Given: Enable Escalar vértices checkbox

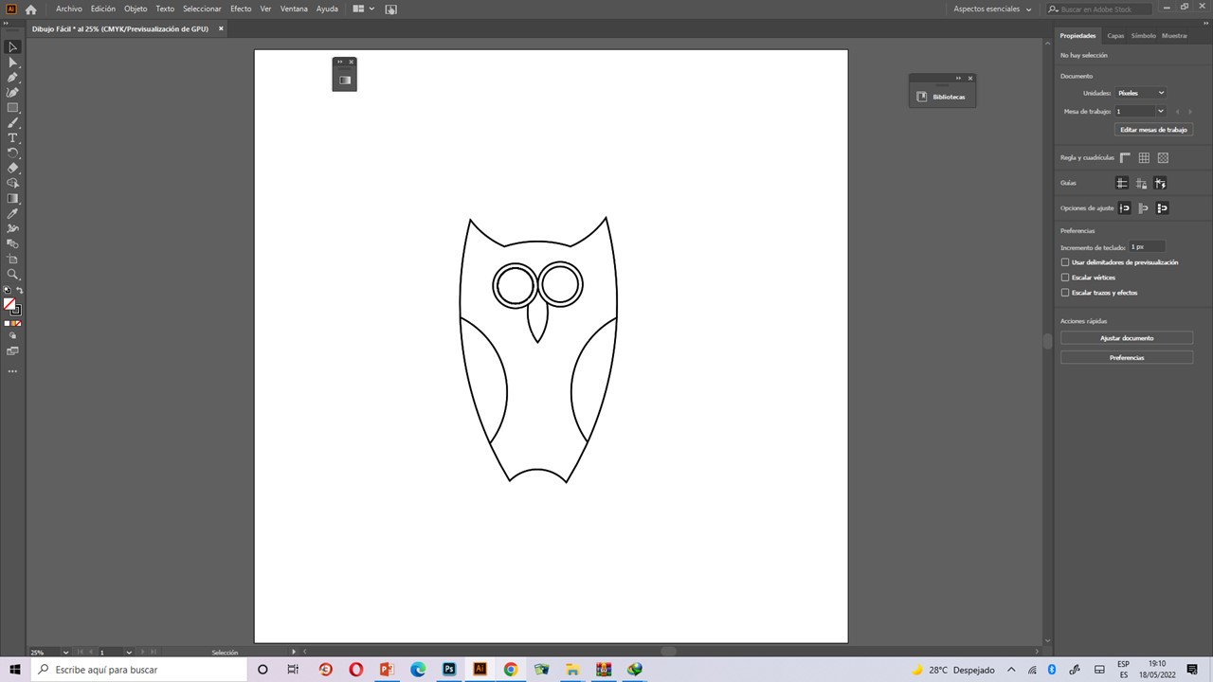Looking at the screenshot, I should pyautogui.click(x=1065, y=278).
